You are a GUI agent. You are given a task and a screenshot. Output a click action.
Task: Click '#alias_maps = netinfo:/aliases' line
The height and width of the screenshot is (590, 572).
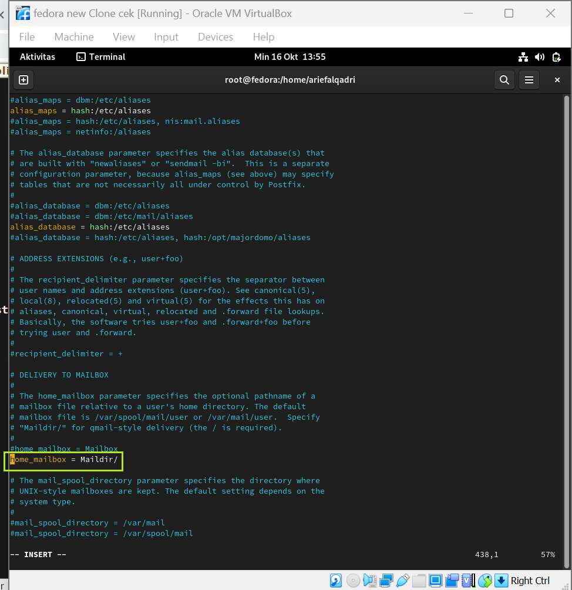click(x=80, y=132)
